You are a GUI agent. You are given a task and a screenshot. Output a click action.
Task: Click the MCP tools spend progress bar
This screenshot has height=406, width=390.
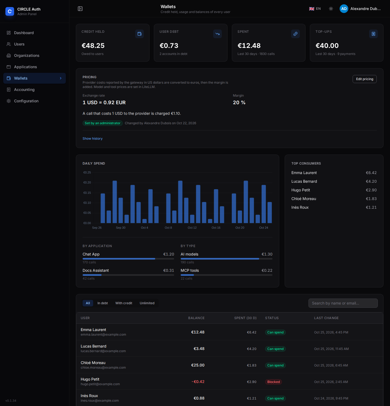[x=226, y=275]
